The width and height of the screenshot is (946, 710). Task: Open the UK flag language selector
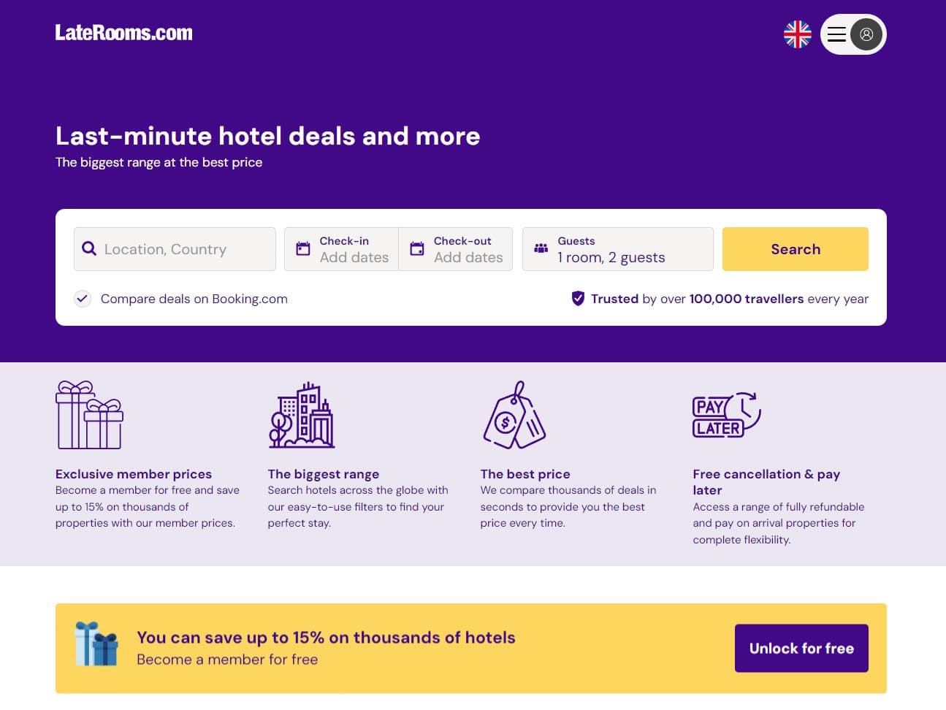coord(797,34)
